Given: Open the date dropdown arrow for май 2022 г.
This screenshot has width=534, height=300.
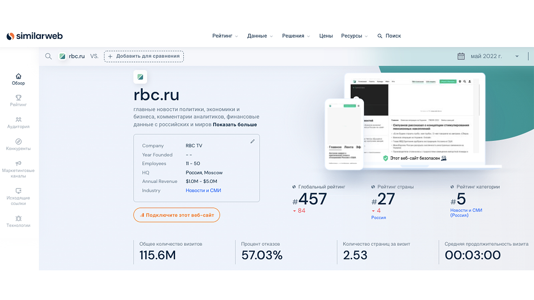Looking at the screenshot, I should 517,56.
